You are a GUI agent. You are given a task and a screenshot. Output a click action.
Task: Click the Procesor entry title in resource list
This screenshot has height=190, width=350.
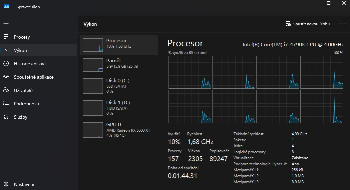pyautogui.click(x=116, y=40)
